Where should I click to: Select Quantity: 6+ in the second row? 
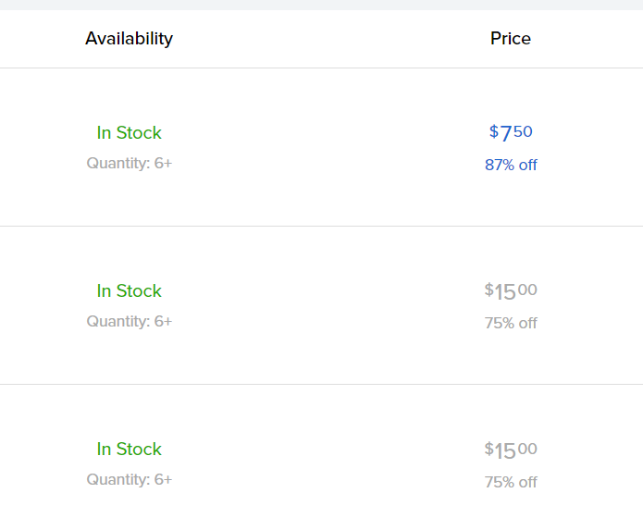click(129, 322)
